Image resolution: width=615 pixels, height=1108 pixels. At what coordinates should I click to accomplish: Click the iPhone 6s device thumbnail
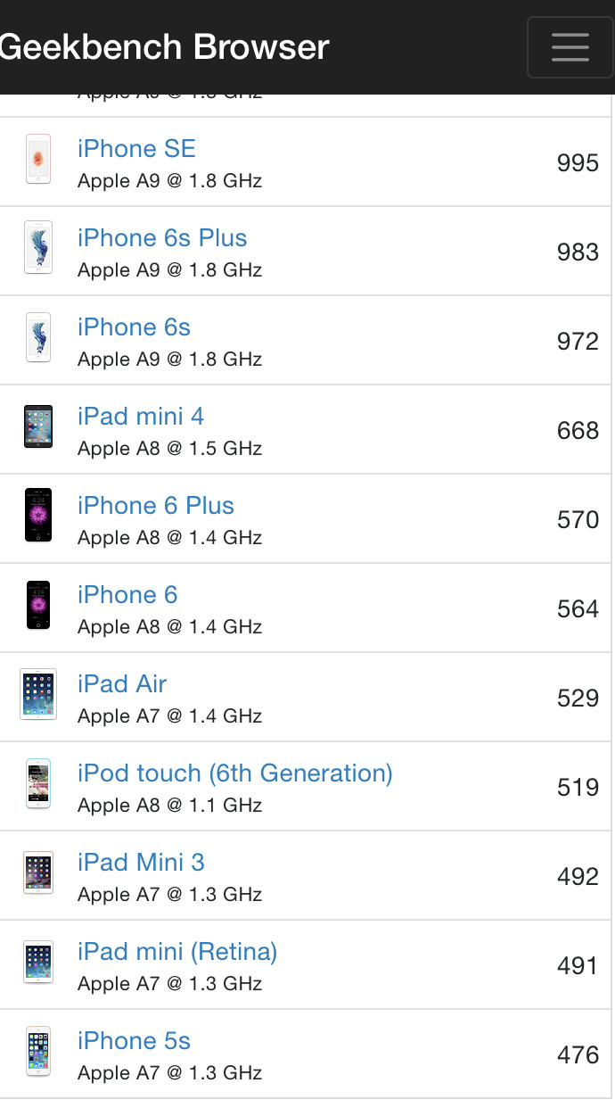[38, 337]
